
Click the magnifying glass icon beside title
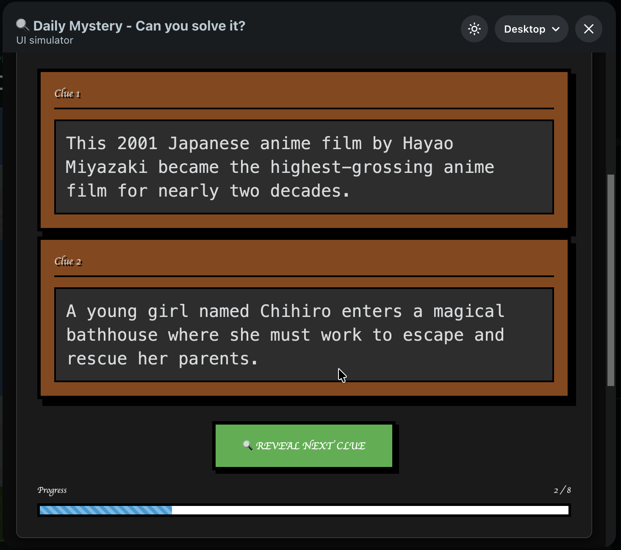[x=22, y=26]
